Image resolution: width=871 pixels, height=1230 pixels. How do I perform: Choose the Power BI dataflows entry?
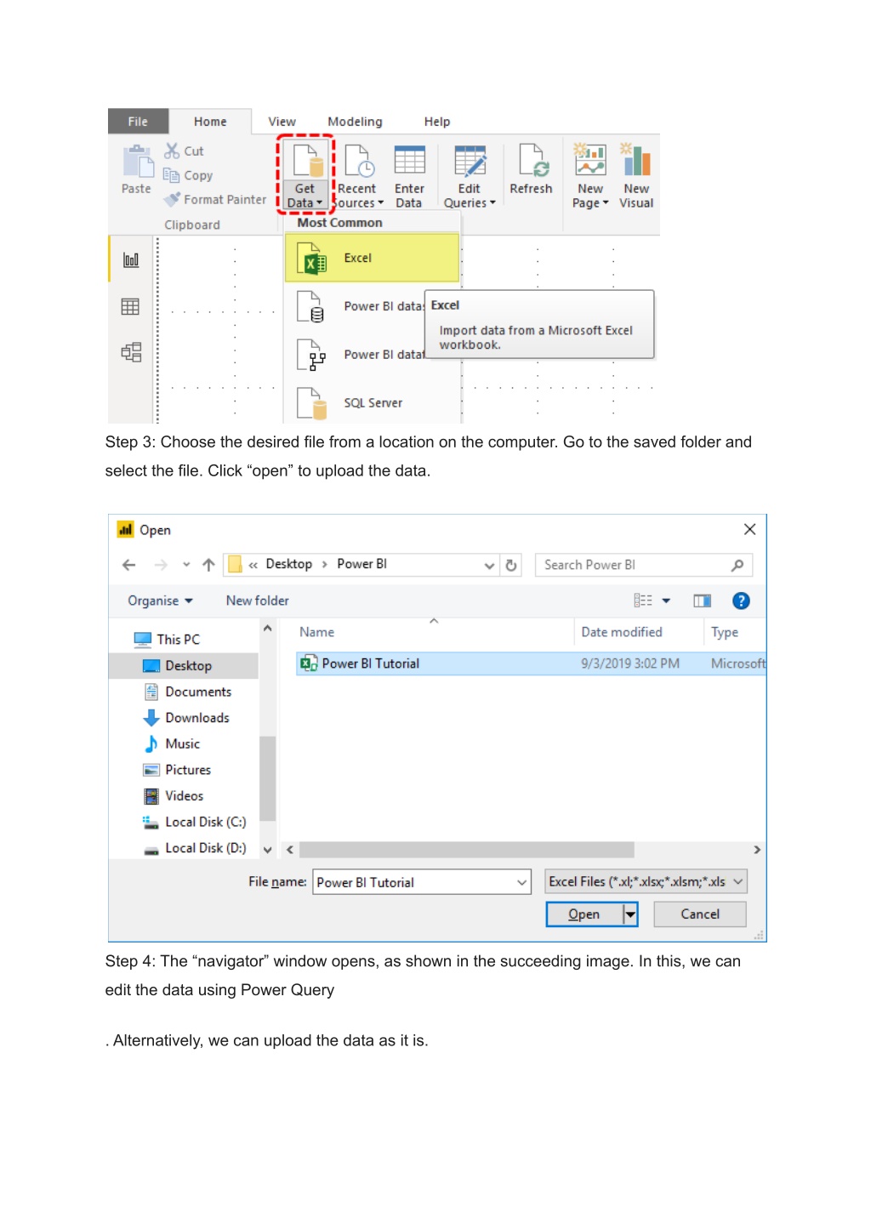point(356,355)
